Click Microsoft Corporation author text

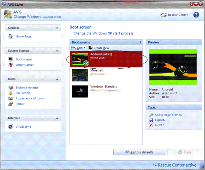106,90
